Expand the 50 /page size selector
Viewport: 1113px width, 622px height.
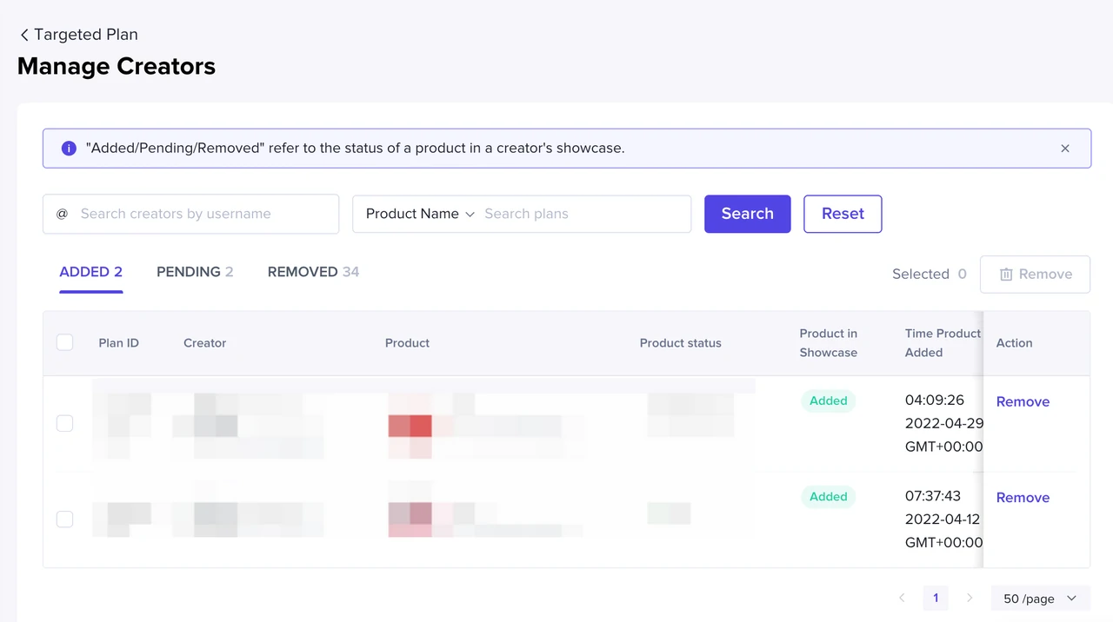(1039, 598)
